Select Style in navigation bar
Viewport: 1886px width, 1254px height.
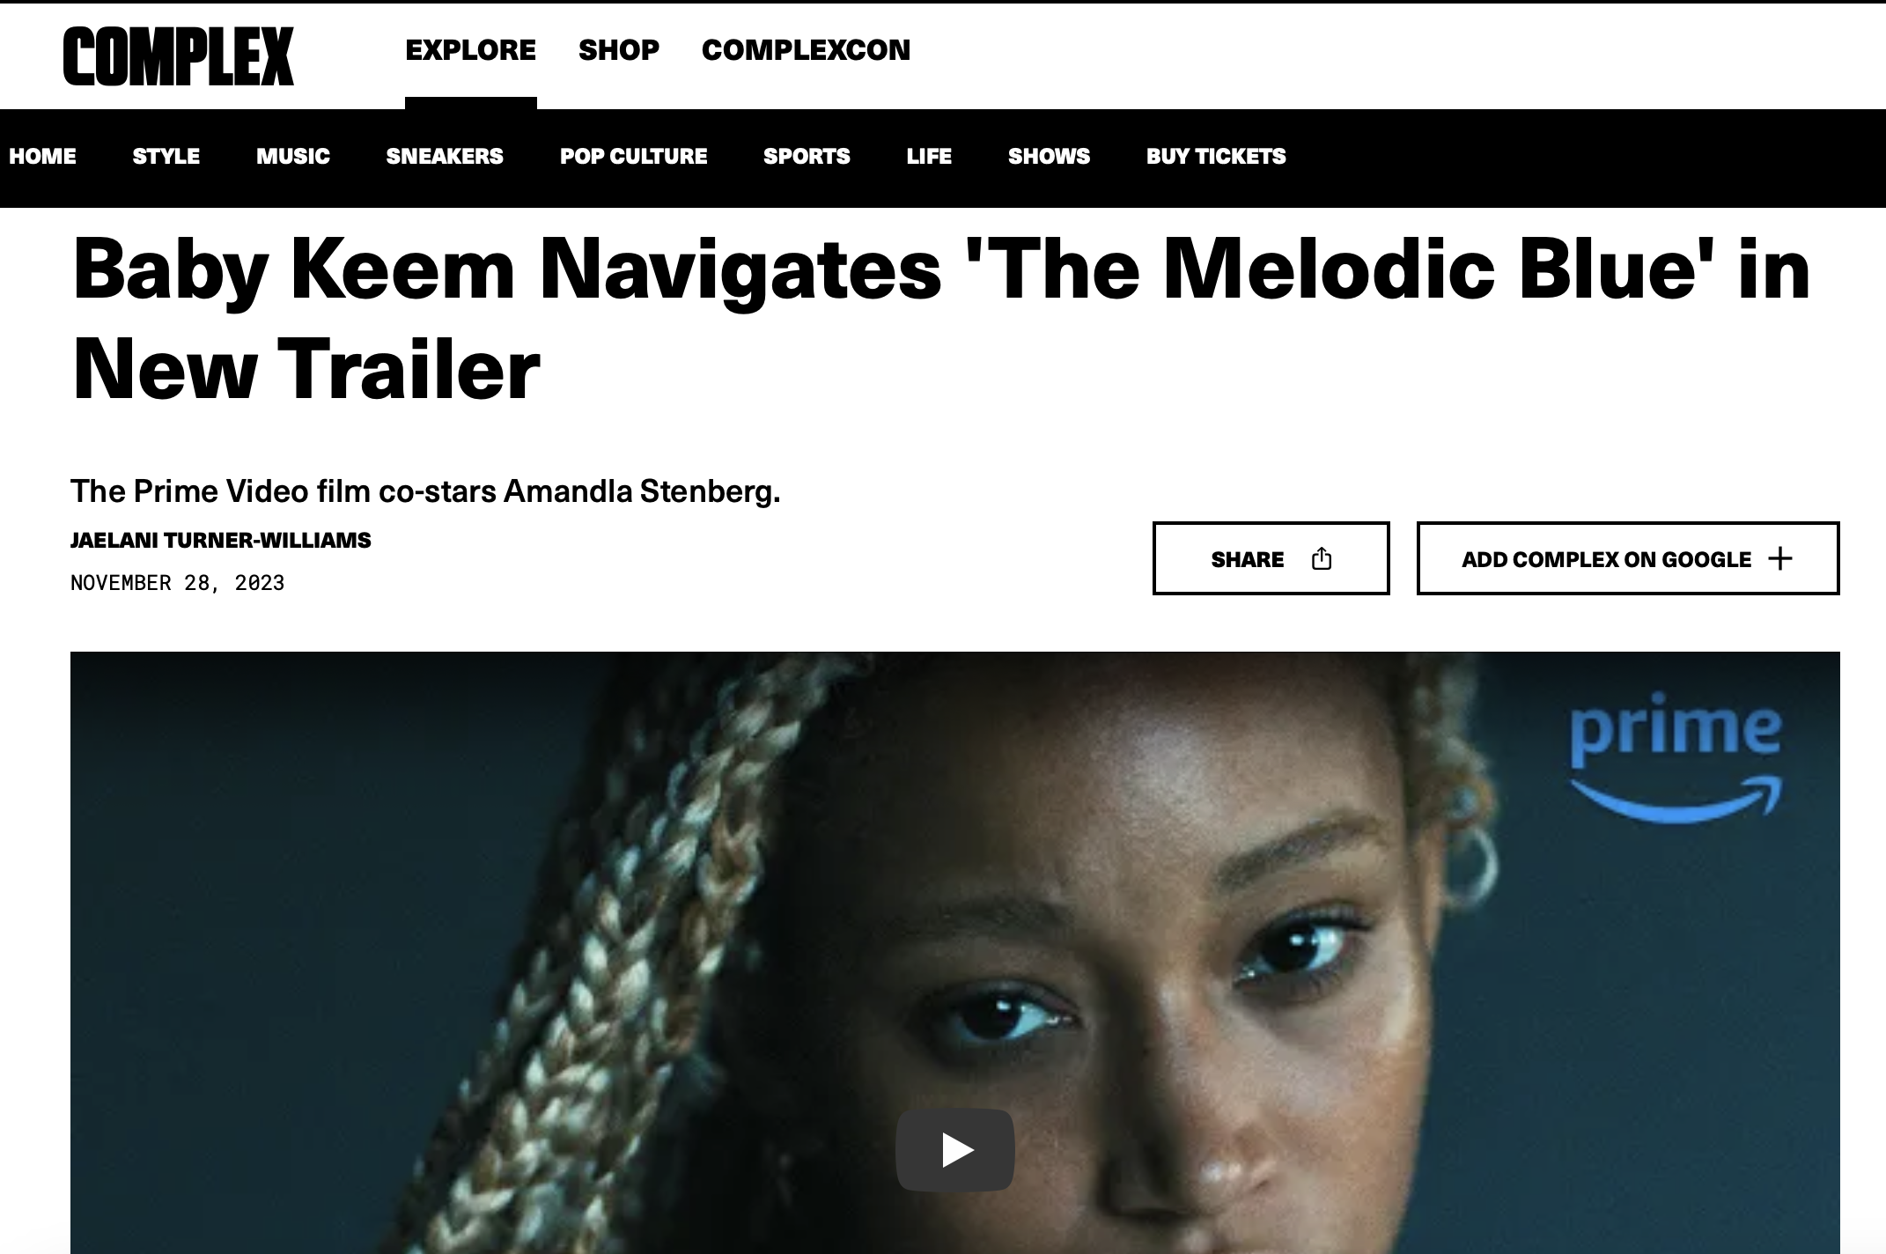(166, 156)
